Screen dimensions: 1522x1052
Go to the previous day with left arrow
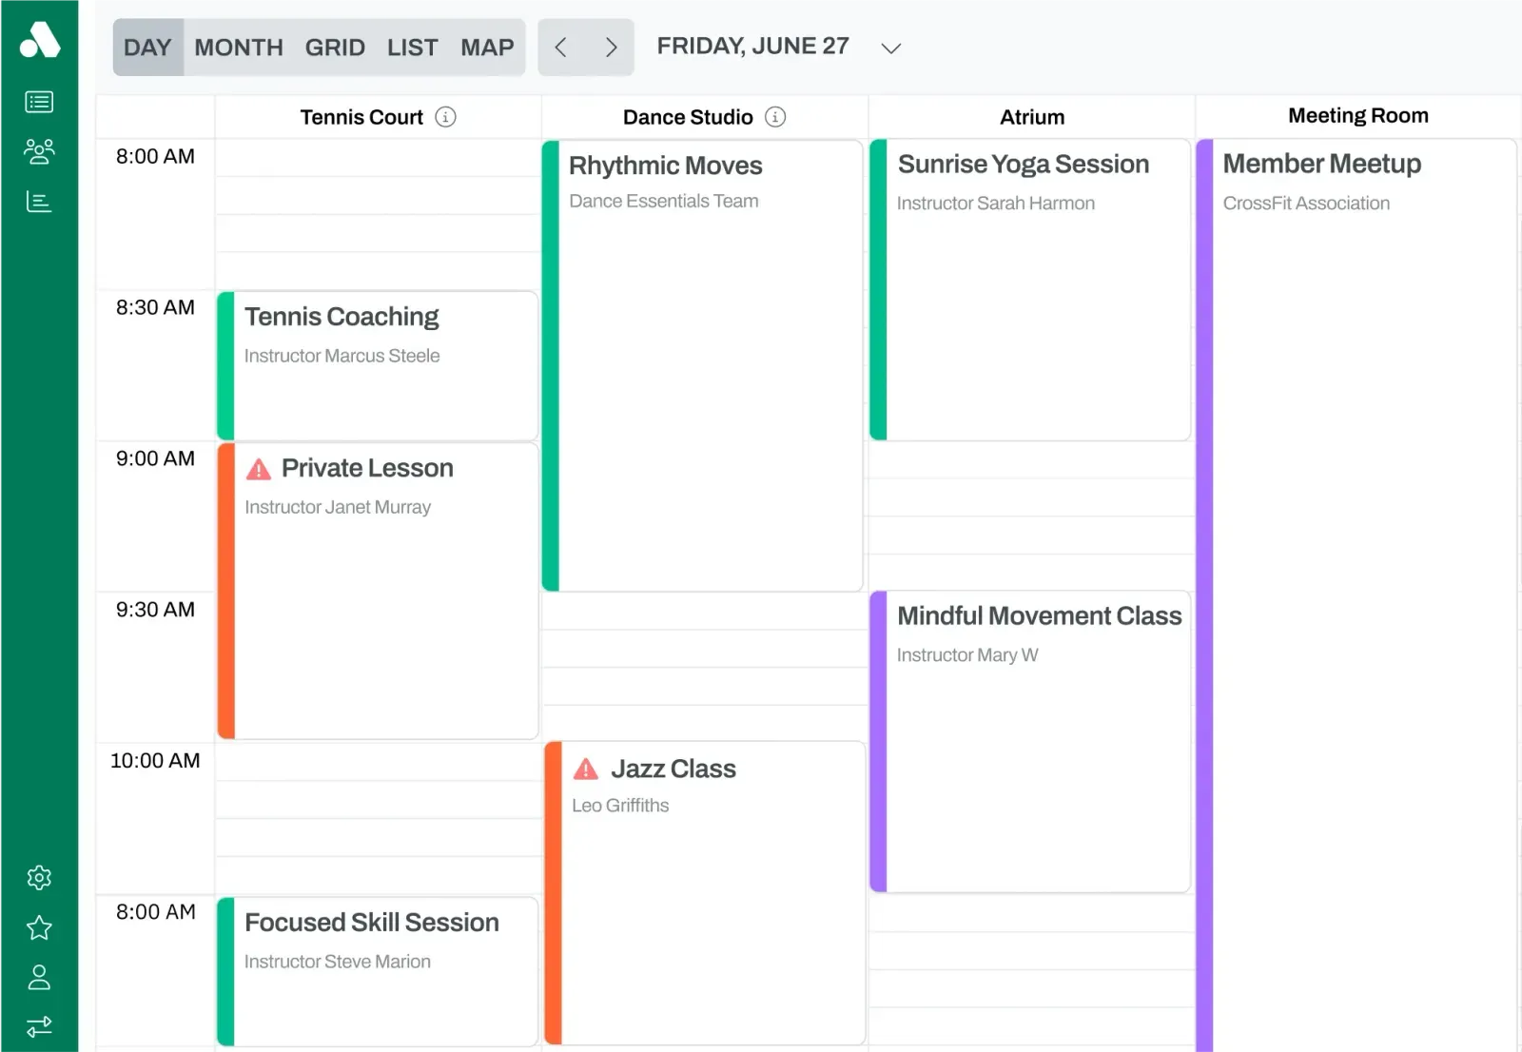[x=560, y=47]
